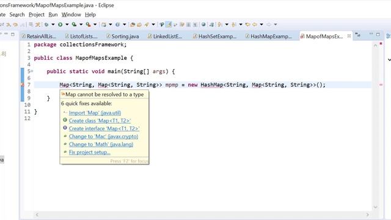The width and height of the screenshot is (391, 220).
Task: Toggle Show Whitespace Characters
Action: tap(195, 24)
